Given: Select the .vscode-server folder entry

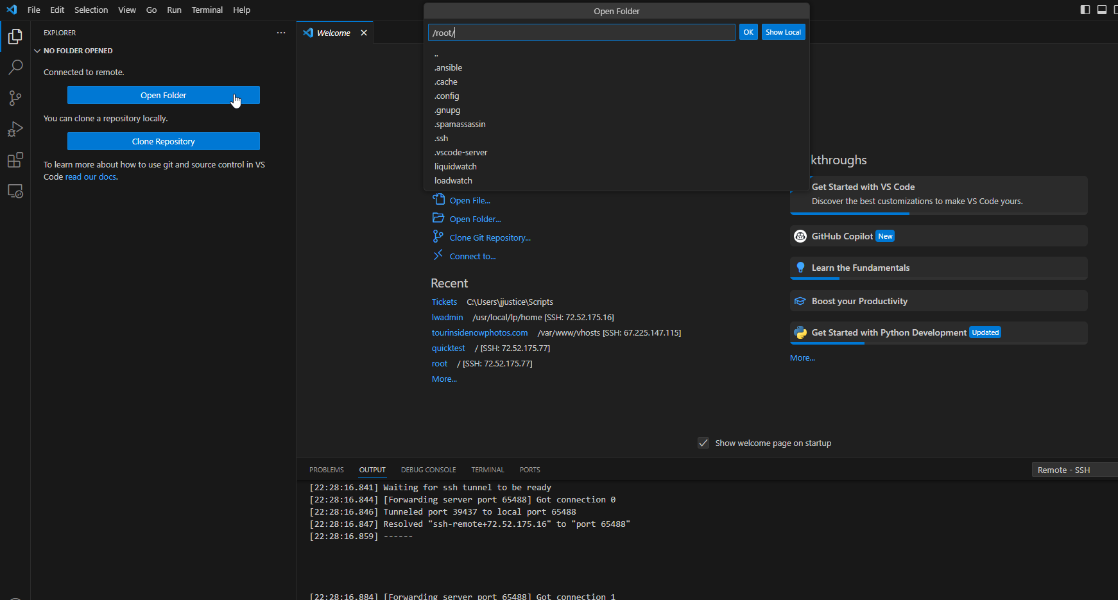Looking at the screenshot, I should point(461,153).
